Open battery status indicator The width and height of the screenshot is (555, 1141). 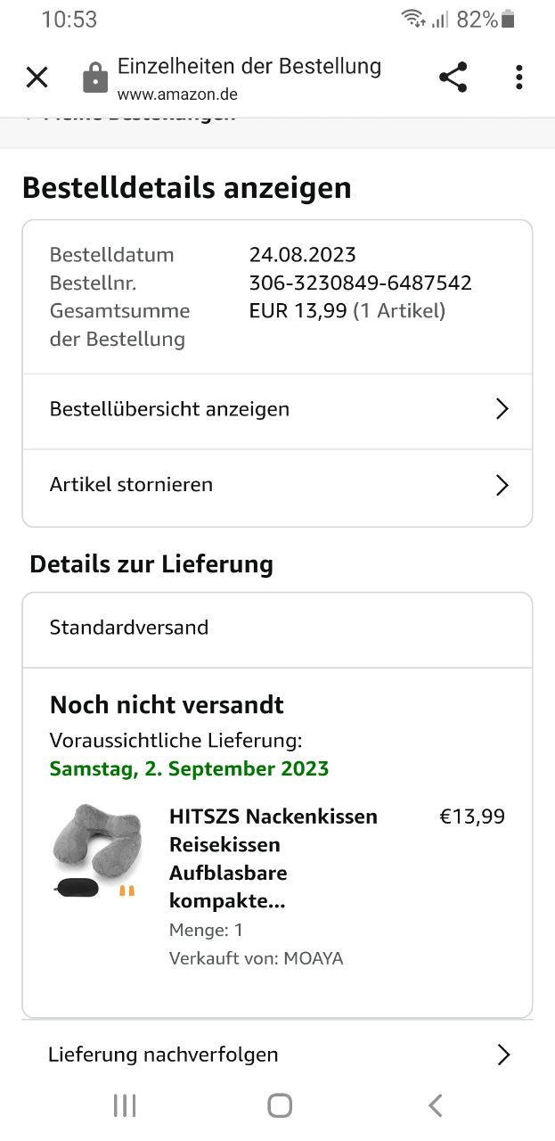pos(509,20)
